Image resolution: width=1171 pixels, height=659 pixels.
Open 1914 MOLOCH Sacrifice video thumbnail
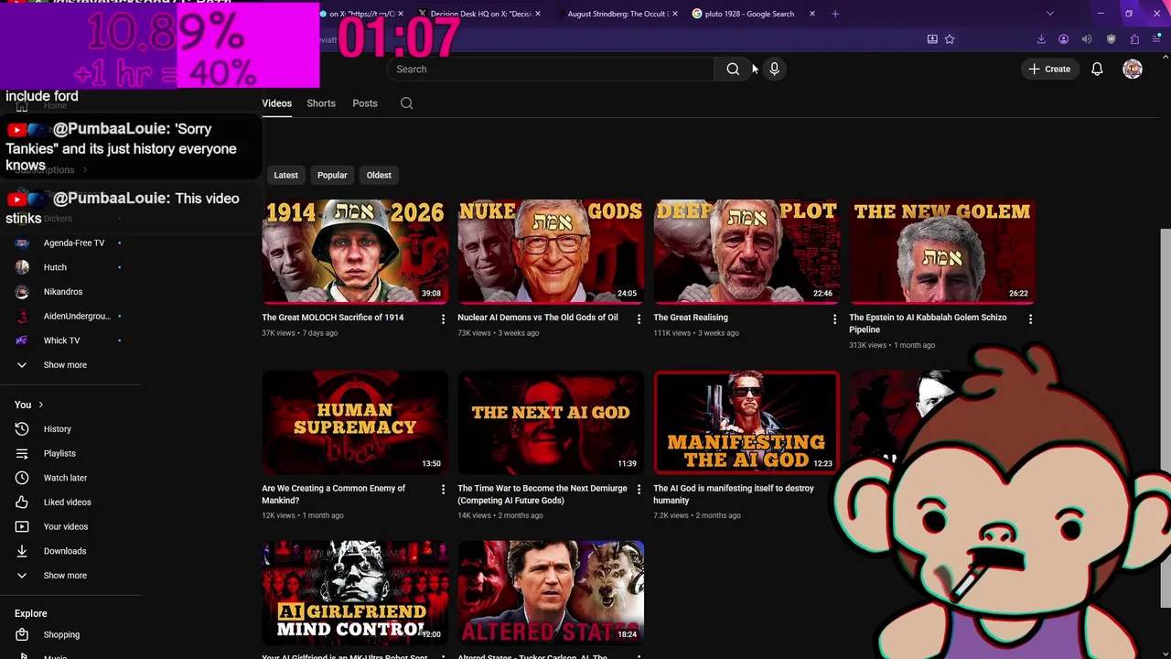pos(355,251)
